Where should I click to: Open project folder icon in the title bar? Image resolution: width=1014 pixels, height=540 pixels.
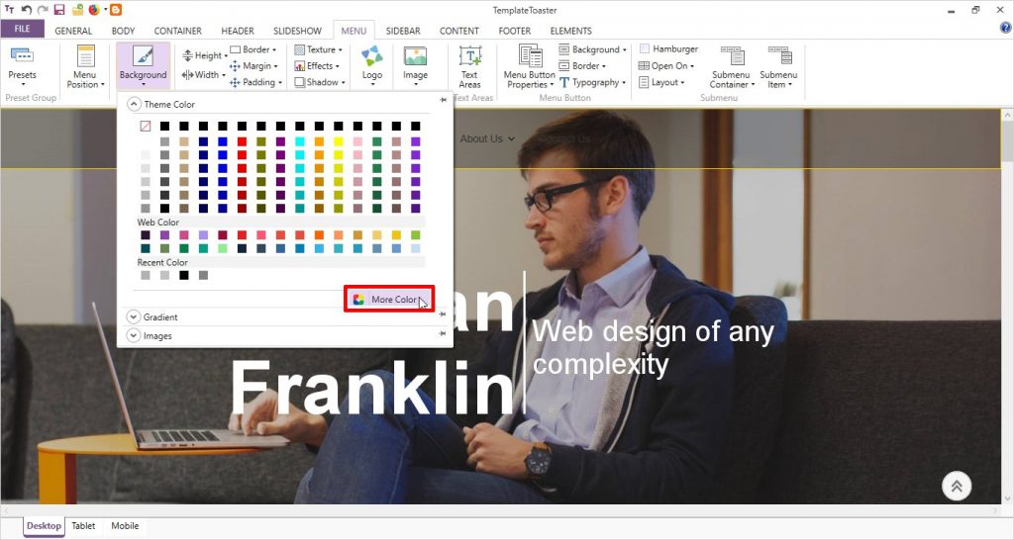(x=77, y=10)
